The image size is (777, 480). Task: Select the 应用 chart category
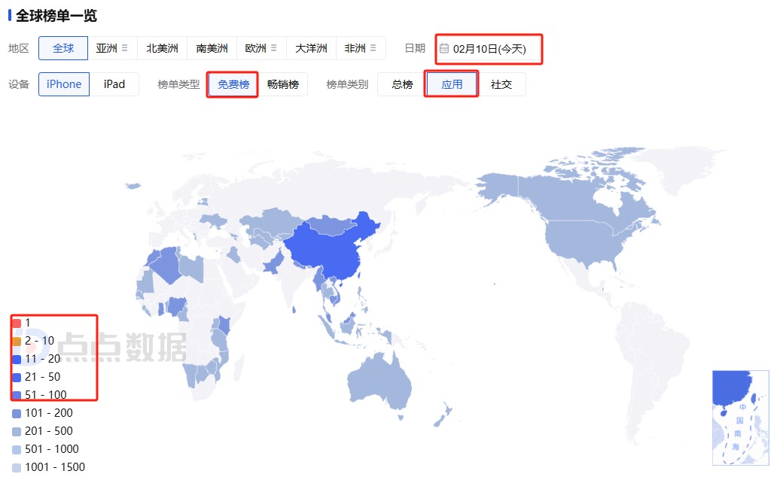[452, 84]
